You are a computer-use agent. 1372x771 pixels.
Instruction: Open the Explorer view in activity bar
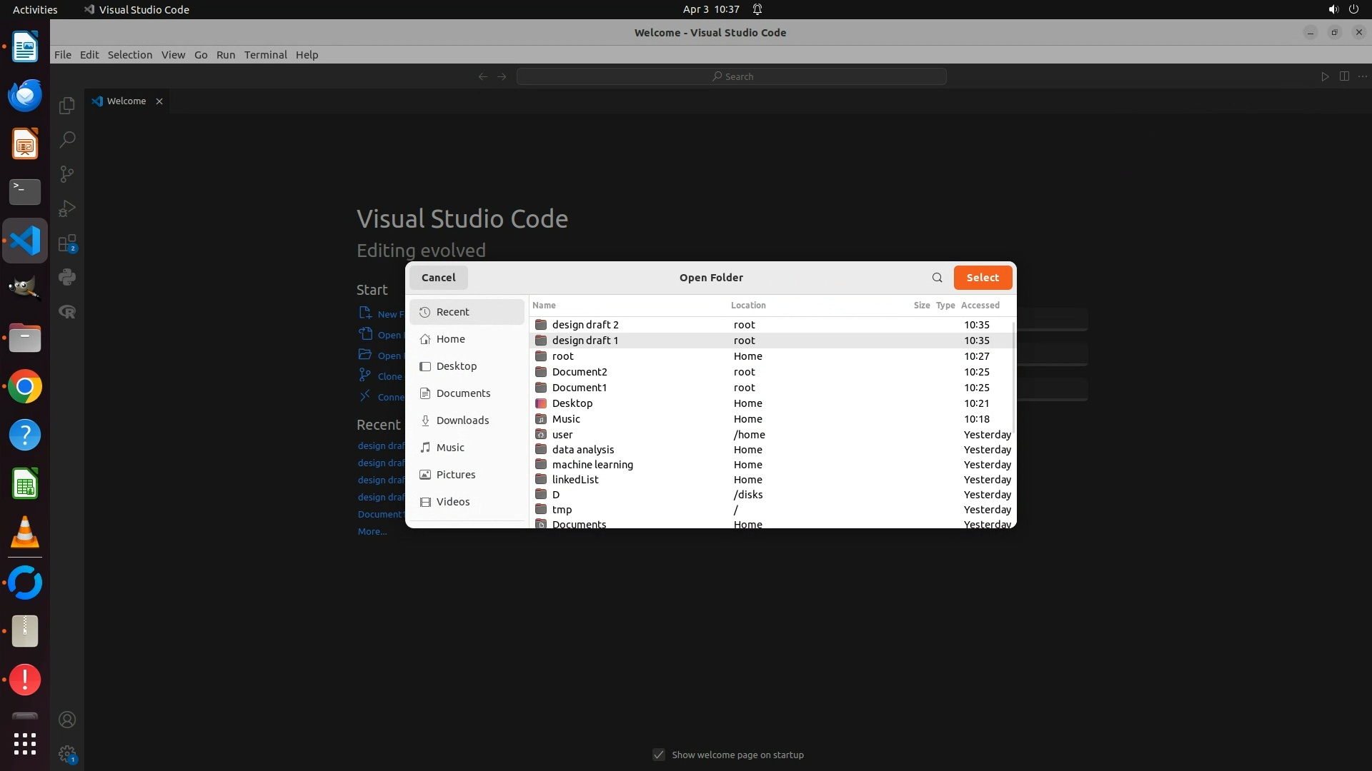click(67, 106)
